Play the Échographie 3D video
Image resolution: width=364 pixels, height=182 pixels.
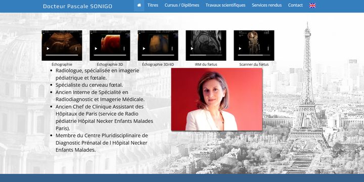click(96, 49)
